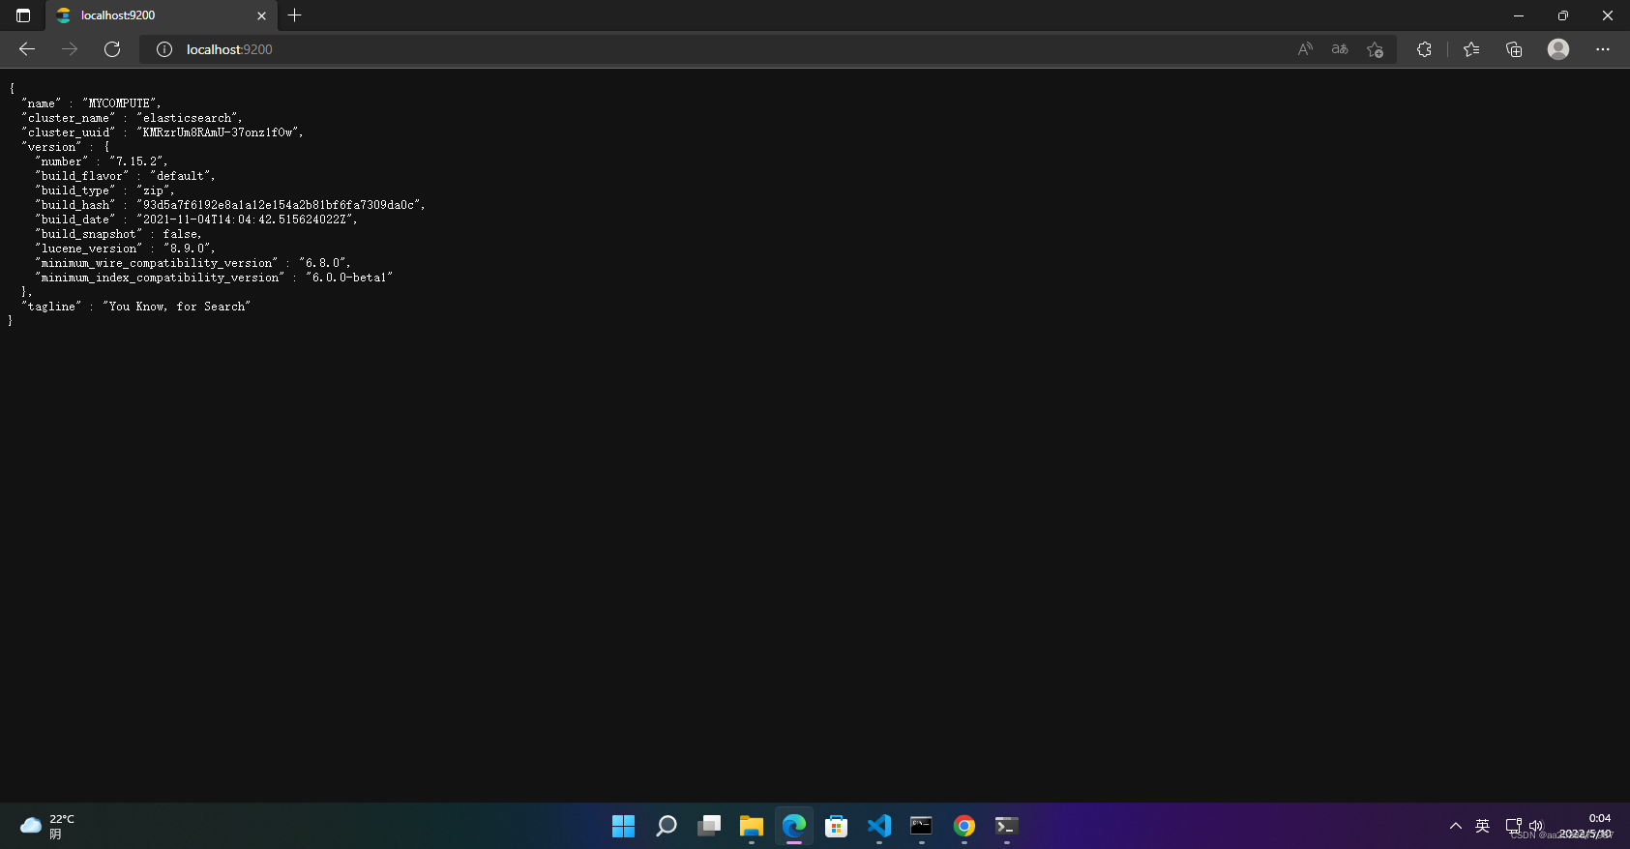Open Read aloud in address bar

[x=1305, y=49]
